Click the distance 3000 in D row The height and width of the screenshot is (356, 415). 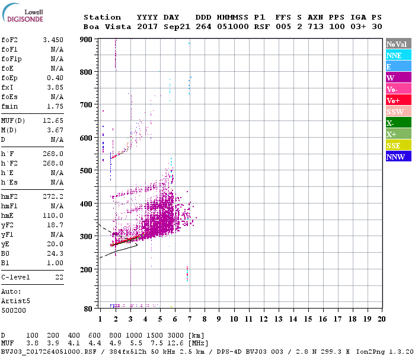[x=175, y=336]
